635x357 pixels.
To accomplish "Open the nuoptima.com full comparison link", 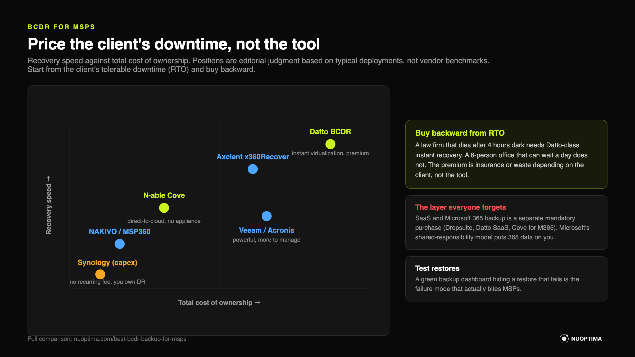I will coord(130,339).
